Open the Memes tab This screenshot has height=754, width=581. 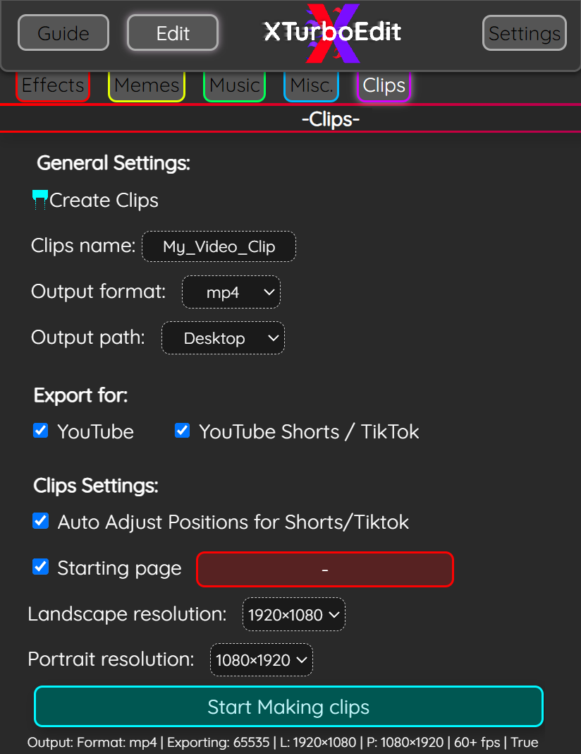[146, 85]
